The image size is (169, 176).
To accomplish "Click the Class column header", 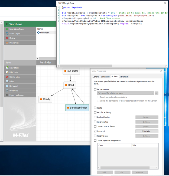I will click(114, 145).
